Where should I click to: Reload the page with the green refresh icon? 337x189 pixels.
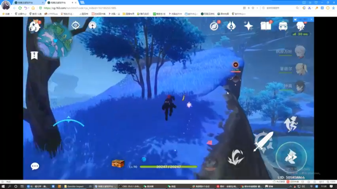click(20, 8)
